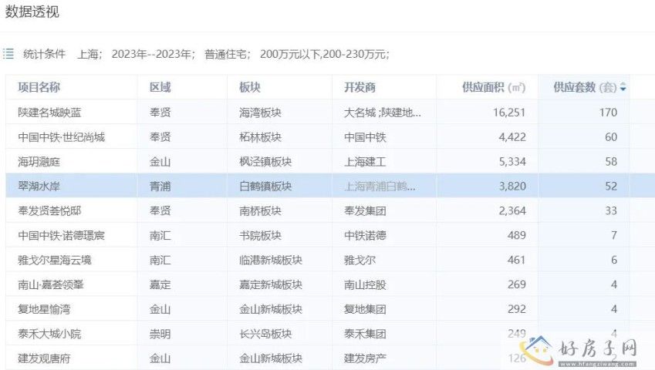
Task: Click the 4,422 supply area value
Action: [512, 136]
